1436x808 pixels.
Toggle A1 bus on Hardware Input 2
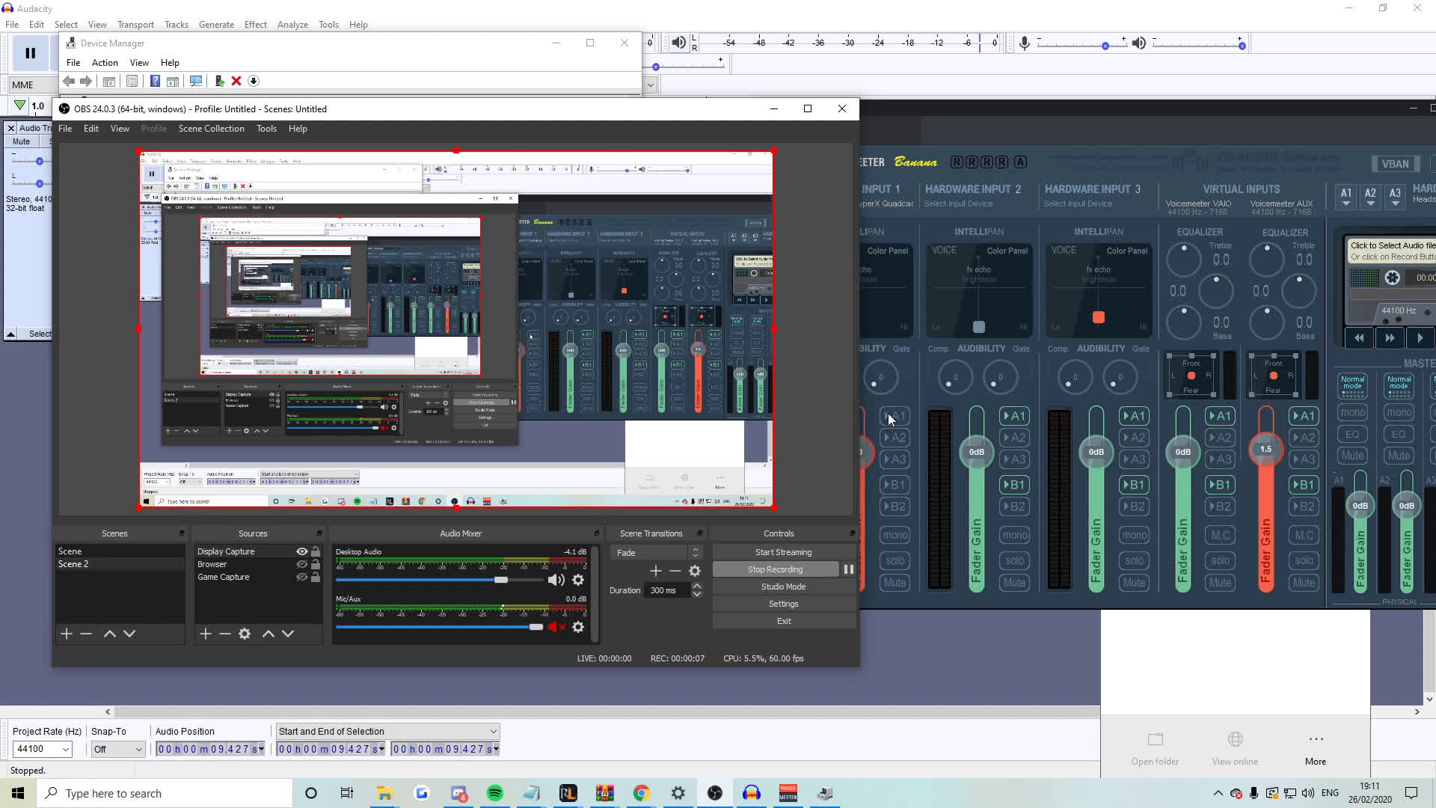coord(1014,416)
